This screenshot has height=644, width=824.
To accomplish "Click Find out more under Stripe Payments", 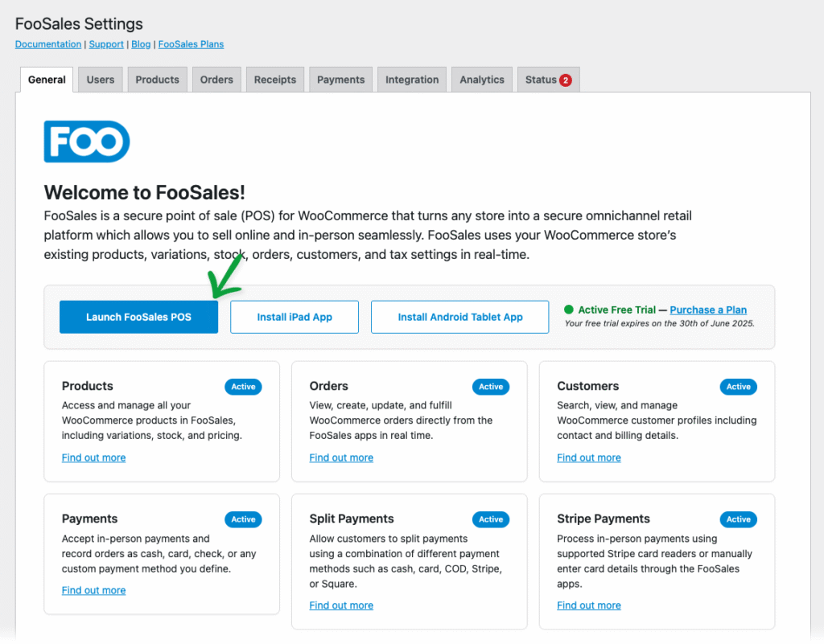I will click(588, 605).
